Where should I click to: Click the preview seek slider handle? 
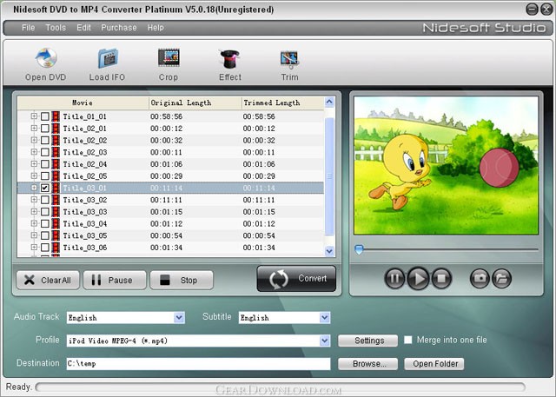click(x=359, y=249)
